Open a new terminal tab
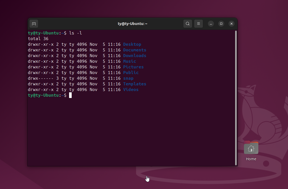 pos(34,24)
